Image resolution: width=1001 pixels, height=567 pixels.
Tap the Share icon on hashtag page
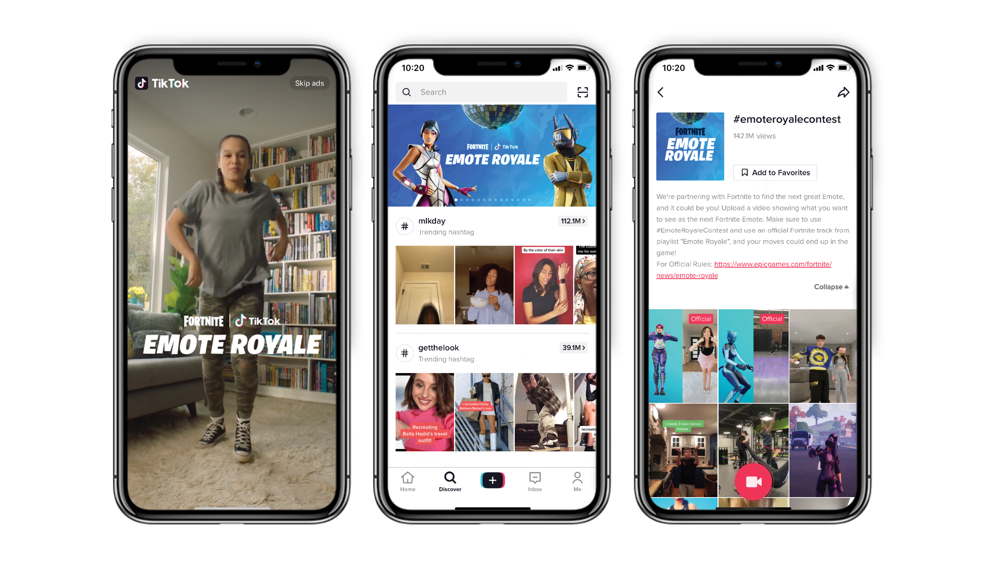click(x=845, y=92)
